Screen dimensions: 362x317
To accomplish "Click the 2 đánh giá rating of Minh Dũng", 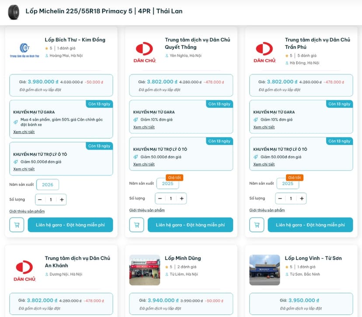I will pos(187,267).
